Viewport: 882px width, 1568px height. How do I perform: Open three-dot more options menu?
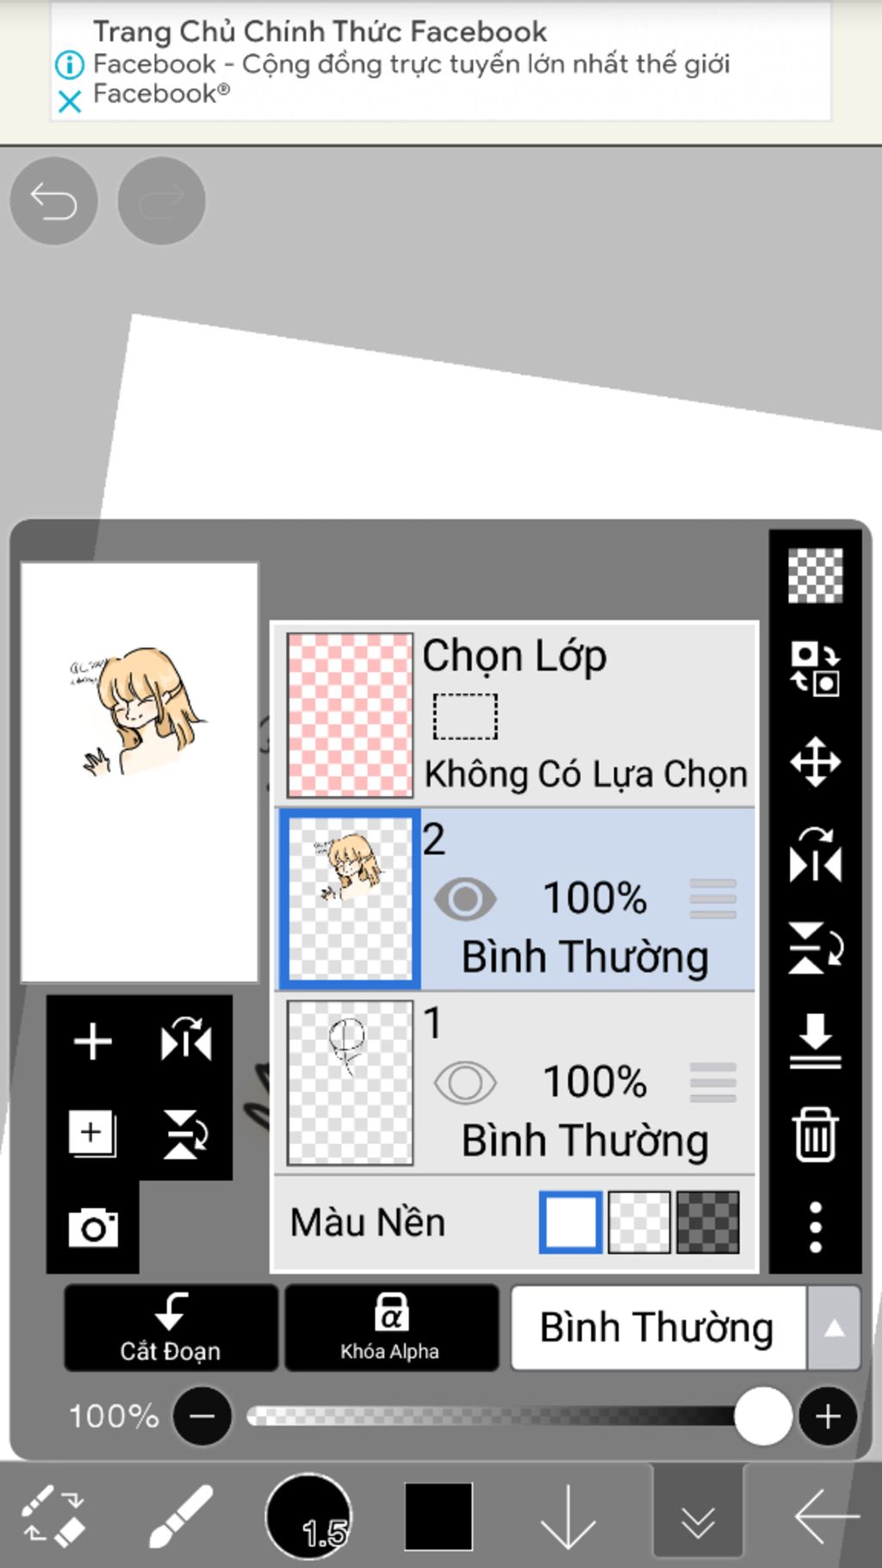pos(815,1227)
